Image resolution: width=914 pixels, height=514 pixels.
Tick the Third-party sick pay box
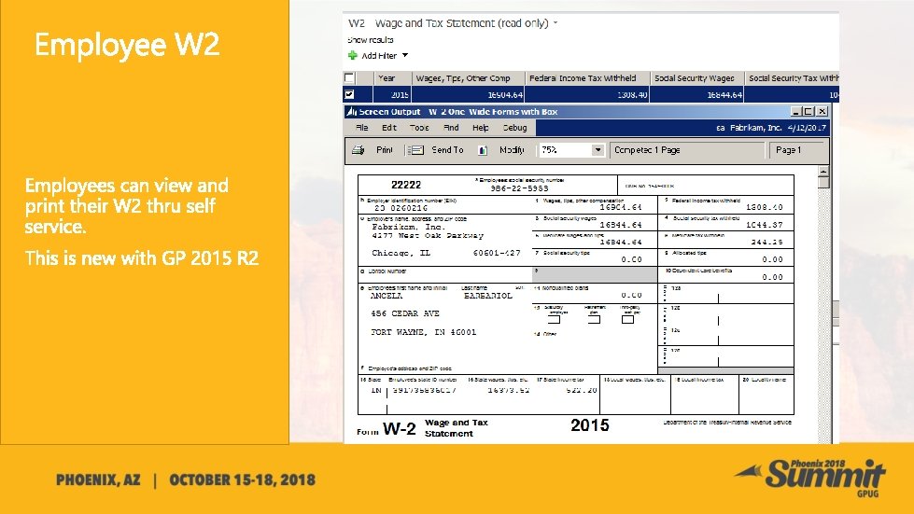(627, 319)
